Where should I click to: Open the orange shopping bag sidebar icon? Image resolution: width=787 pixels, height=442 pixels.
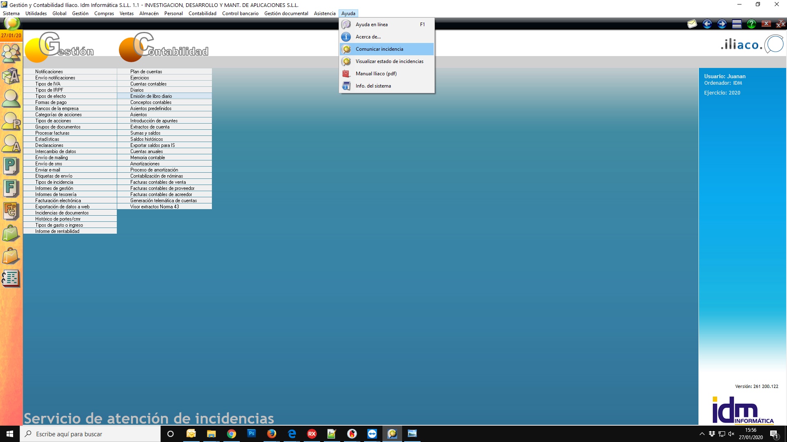(x=11, y=256)
